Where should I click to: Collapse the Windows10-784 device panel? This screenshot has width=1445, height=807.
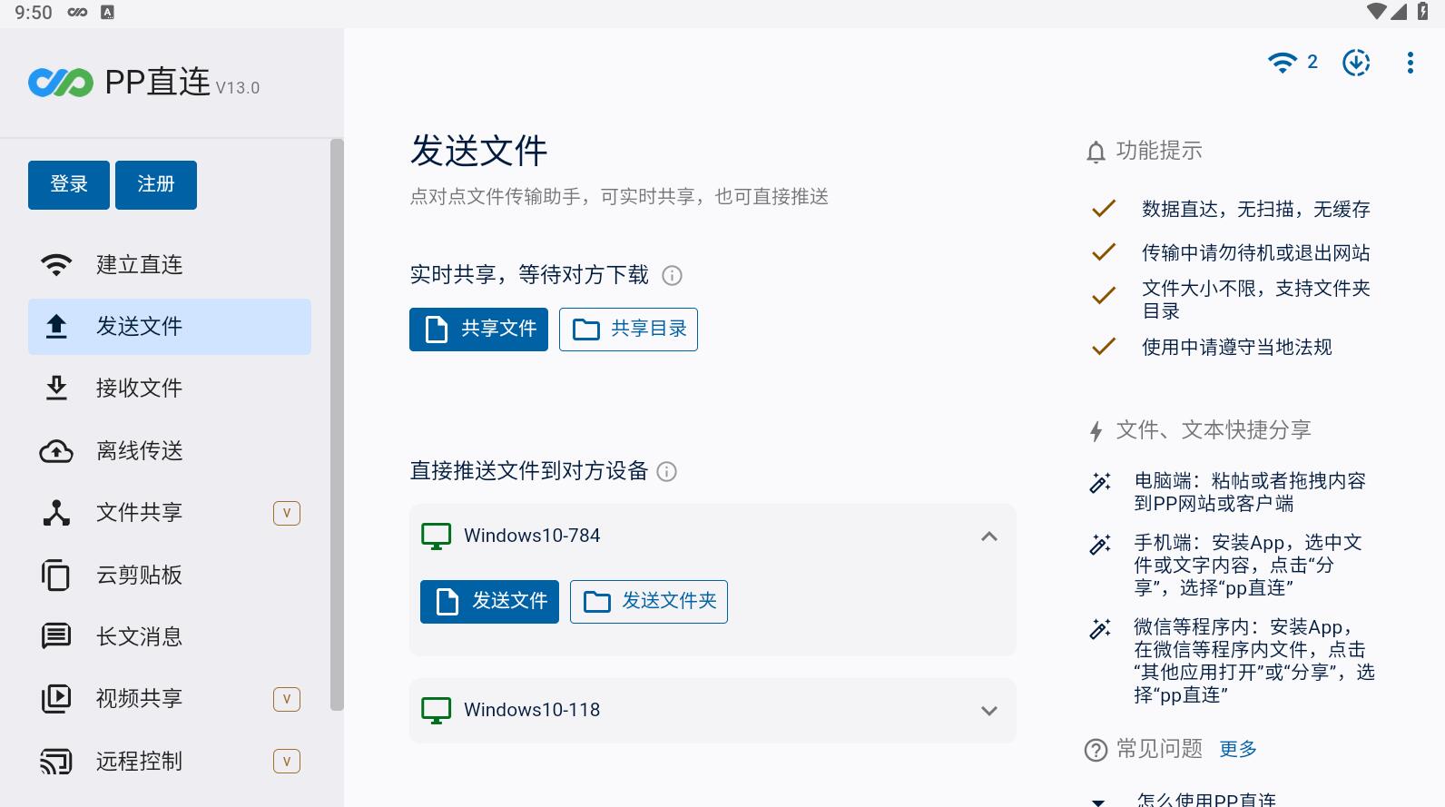[989, 536]
